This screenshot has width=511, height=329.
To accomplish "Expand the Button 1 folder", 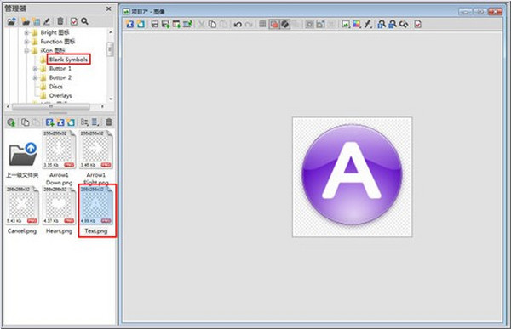I will point(35,69).
